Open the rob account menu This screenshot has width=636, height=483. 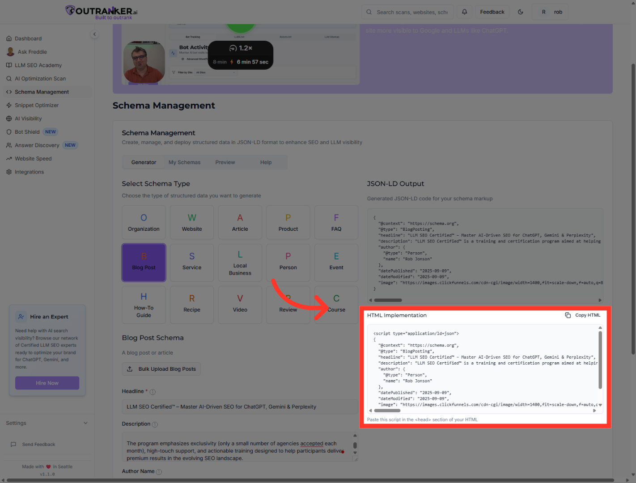click(x=550, y=12)
